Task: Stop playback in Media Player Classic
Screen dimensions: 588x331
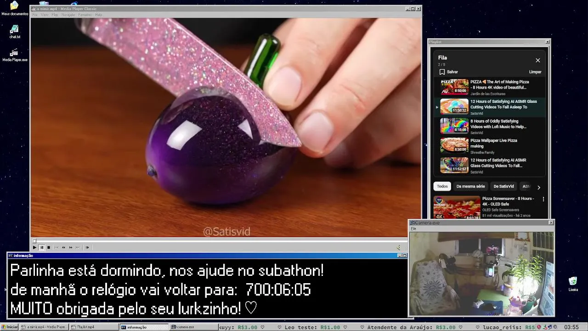Action: pyautogui.click(x=49, y=247)
